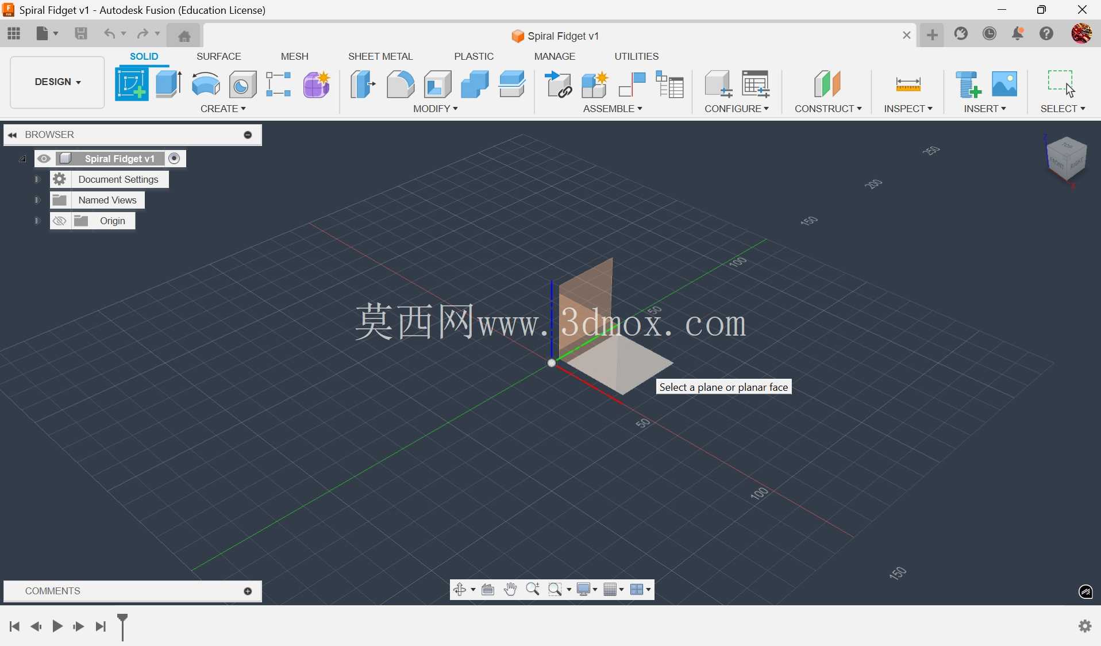Switch to the UTILITIES tab

pos(637,56)
